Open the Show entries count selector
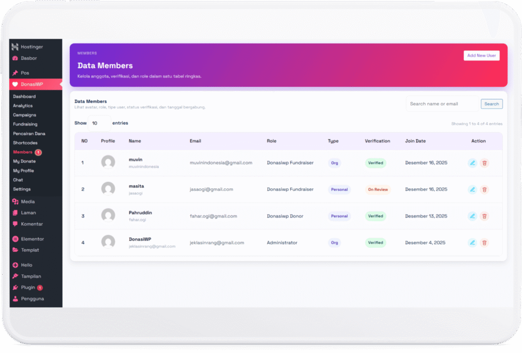 (x=99, y=123)
